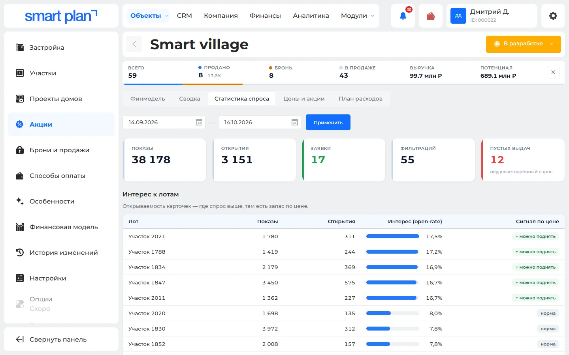
Task: Open Финансовая модель section
Action: pos(61,227)
